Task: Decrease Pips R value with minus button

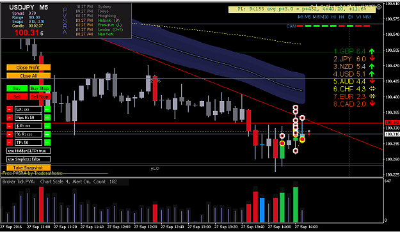Action: pos(10,118)
